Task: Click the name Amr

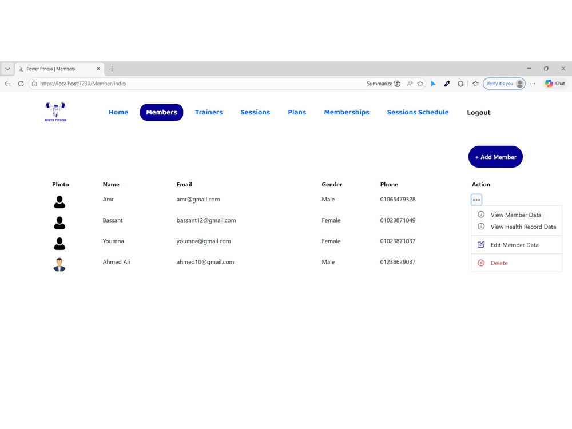Action: tap(108, 200)
